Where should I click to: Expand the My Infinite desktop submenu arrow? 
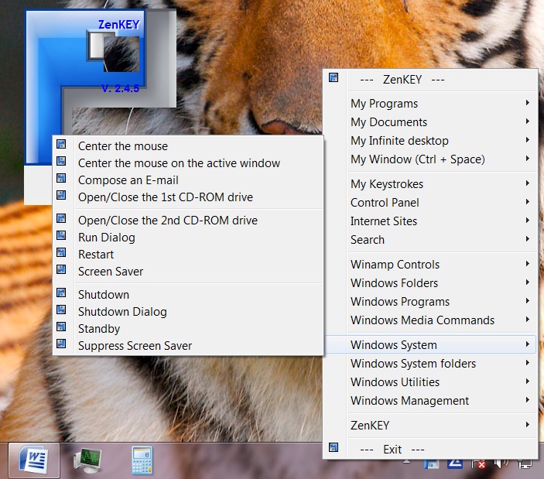click(x=527, y=140)
